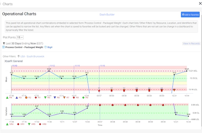Screen dimensions: 202x133
Task: Click the product box icon beside Big4
Action: coord(45,47)
